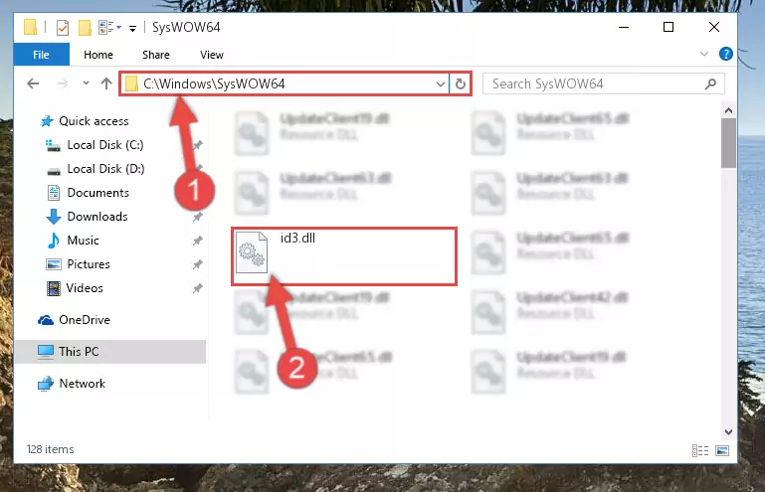
Task: Switch to details view layout
Action: [700, 450]
